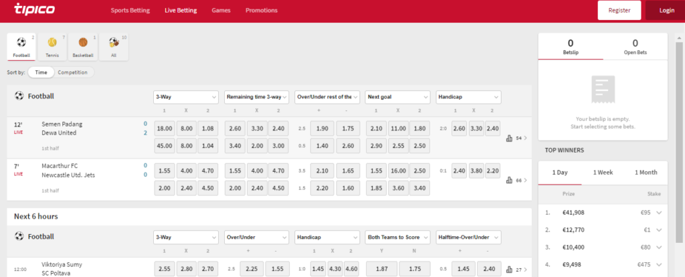This screenshot has width=685, height=277.
Task: Show top winners for 1 Week
Action: tap(603, 173)
